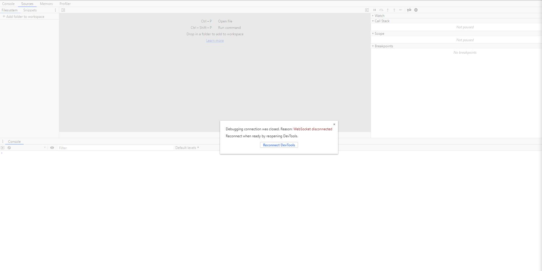542x271 pixels.
Task: Click the Step arrow icon
Action: (x=401, y=10)
